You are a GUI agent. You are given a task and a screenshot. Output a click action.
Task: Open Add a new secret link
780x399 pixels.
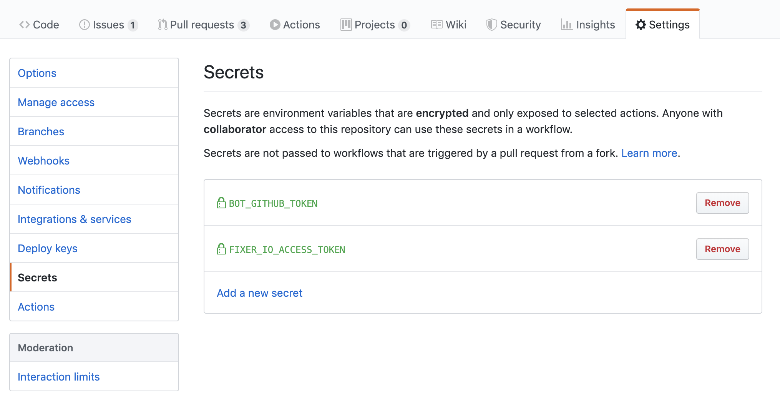coord(259,293)
